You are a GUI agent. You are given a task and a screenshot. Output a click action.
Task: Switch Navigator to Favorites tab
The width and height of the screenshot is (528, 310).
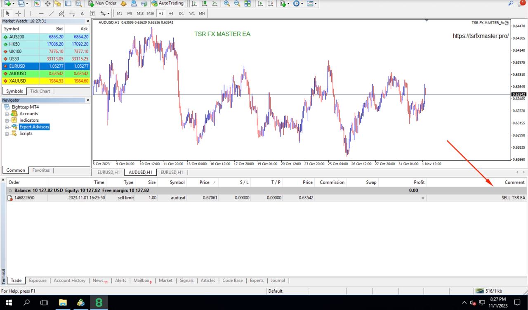coord(41,170)
